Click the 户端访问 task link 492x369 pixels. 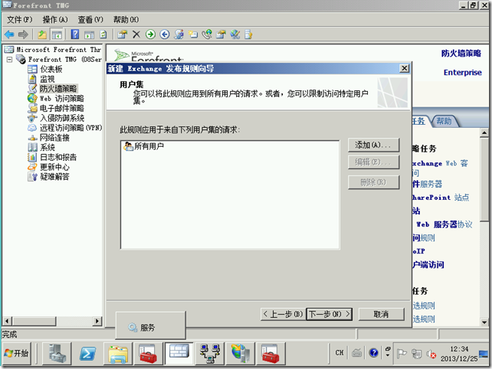click(x=428, y=265)
